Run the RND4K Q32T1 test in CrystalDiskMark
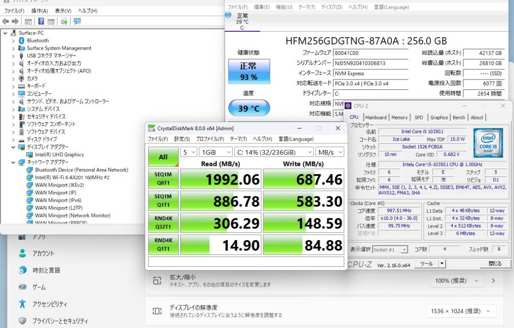This screenshot has height=328, width=514. click(x=163, y=223)
